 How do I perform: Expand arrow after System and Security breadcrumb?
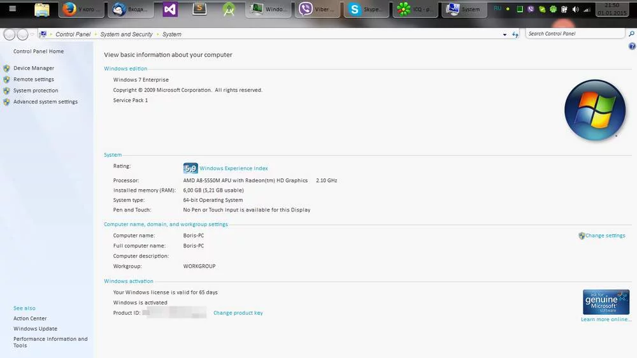[157, 34]
